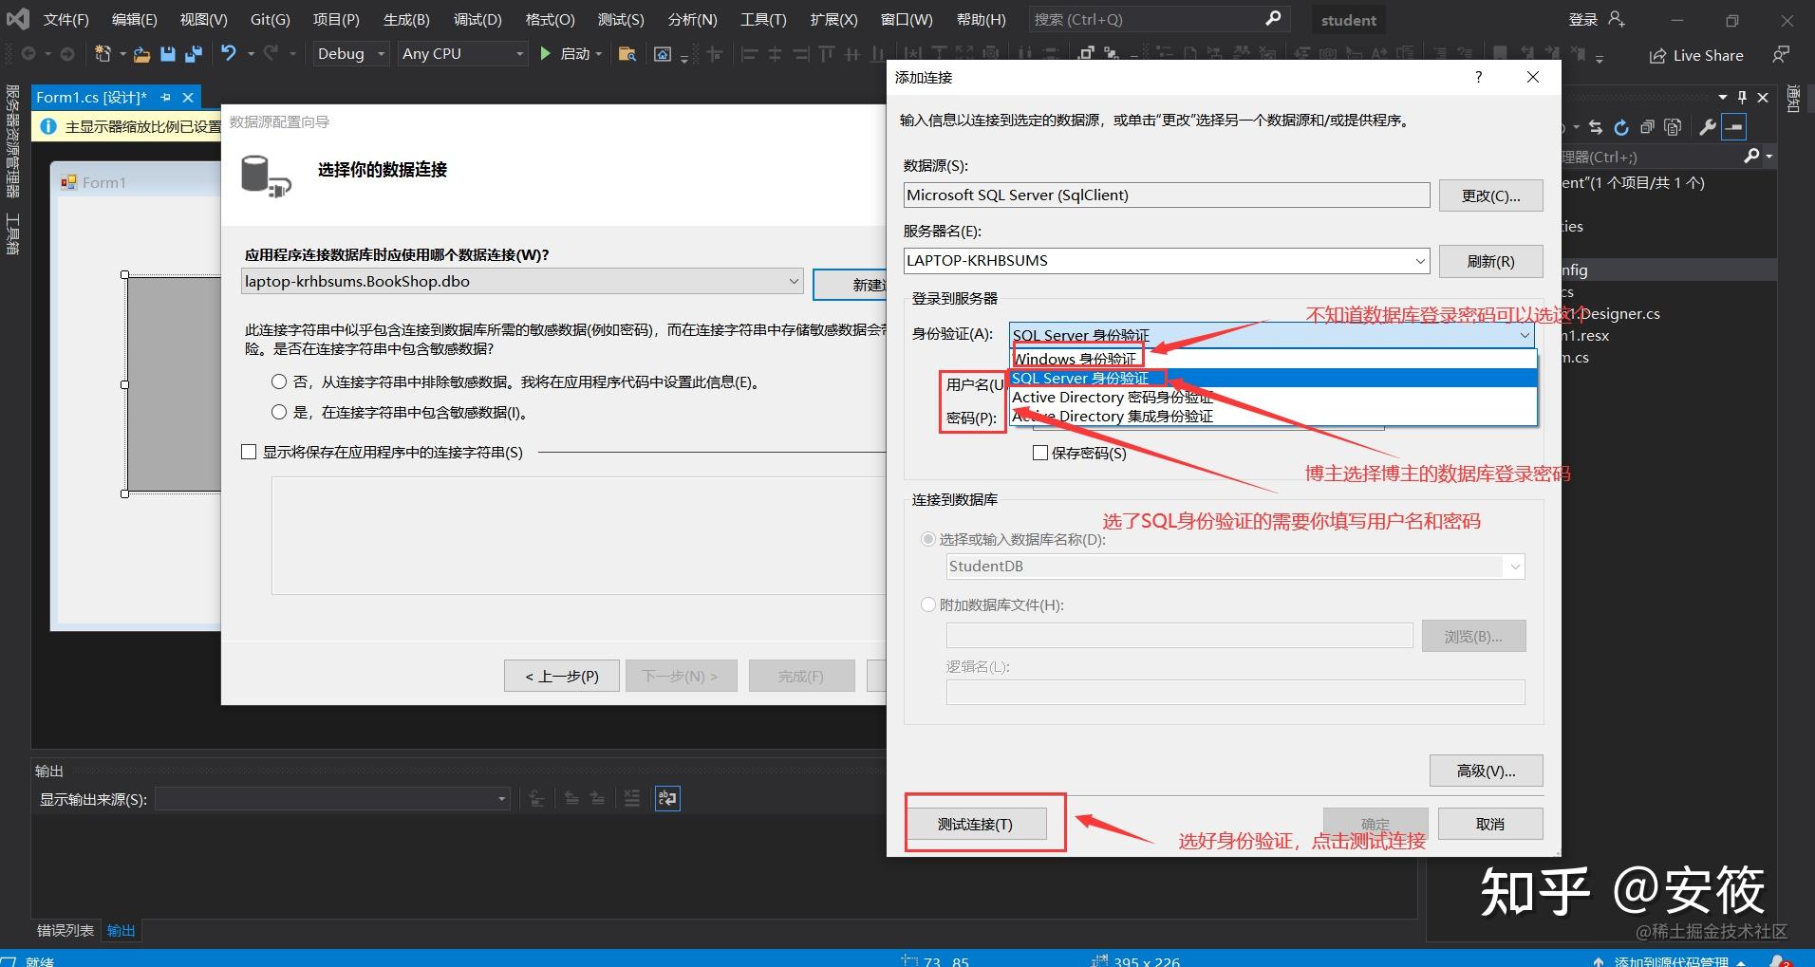The height and width of the screenshot is (967, 1815).
Task: Click the search magnifier icon
Action: tap(1273, 19)
